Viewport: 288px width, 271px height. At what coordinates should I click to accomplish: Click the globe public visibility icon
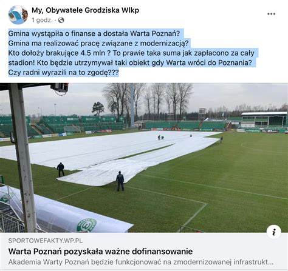point(61,20)
